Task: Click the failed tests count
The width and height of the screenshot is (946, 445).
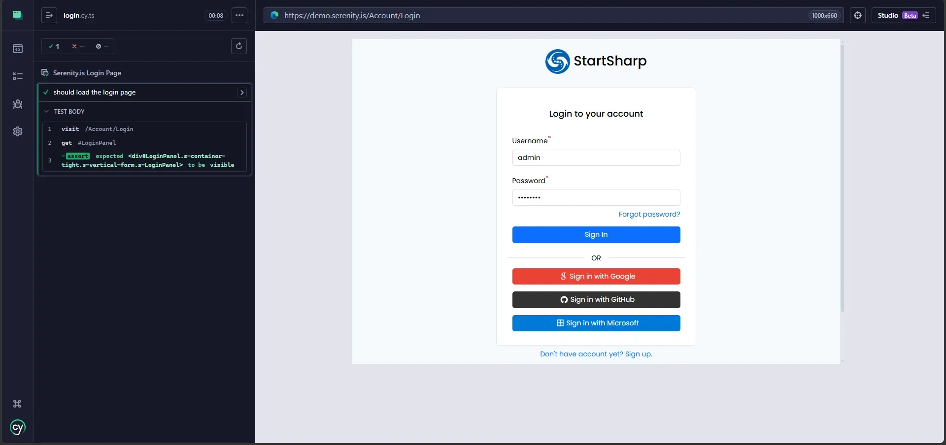Action: pos(78,46)
